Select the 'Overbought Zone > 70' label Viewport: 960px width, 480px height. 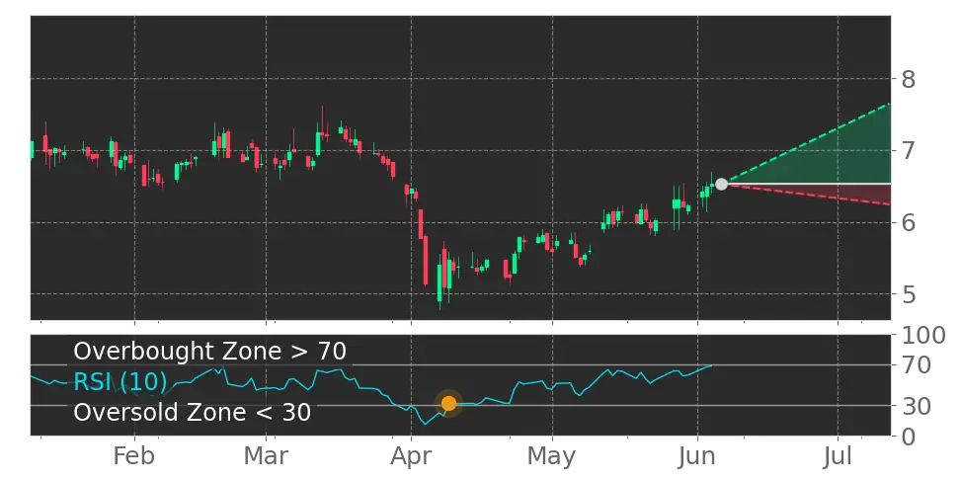[210, 352]
